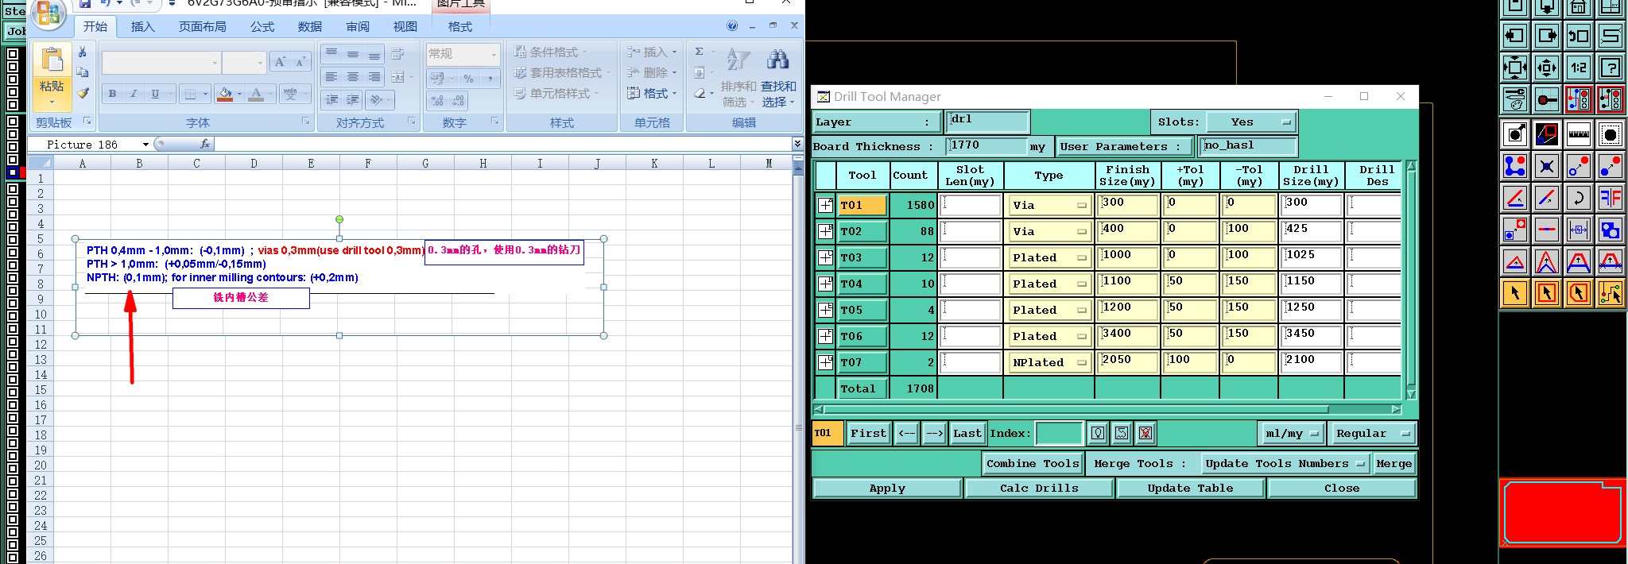
Task: Click Drill Tool Manager horizontal scrollbar
Action: [1107, 410]
